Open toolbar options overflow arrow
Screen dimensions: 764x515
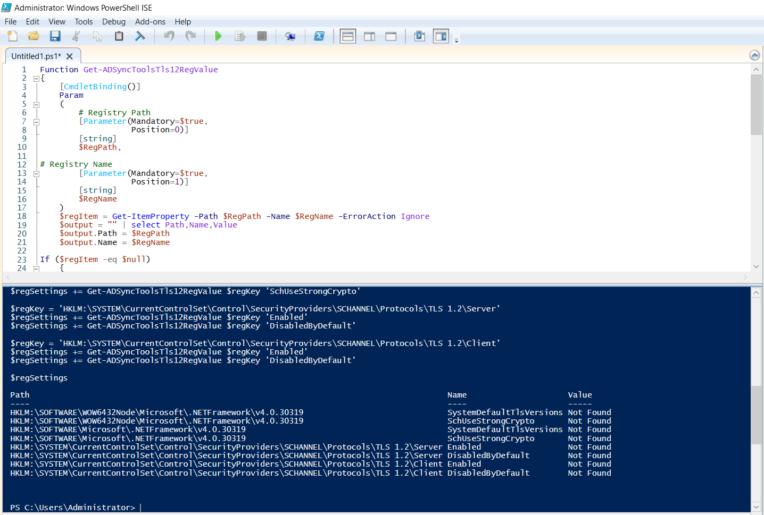[x=456, y=40]
